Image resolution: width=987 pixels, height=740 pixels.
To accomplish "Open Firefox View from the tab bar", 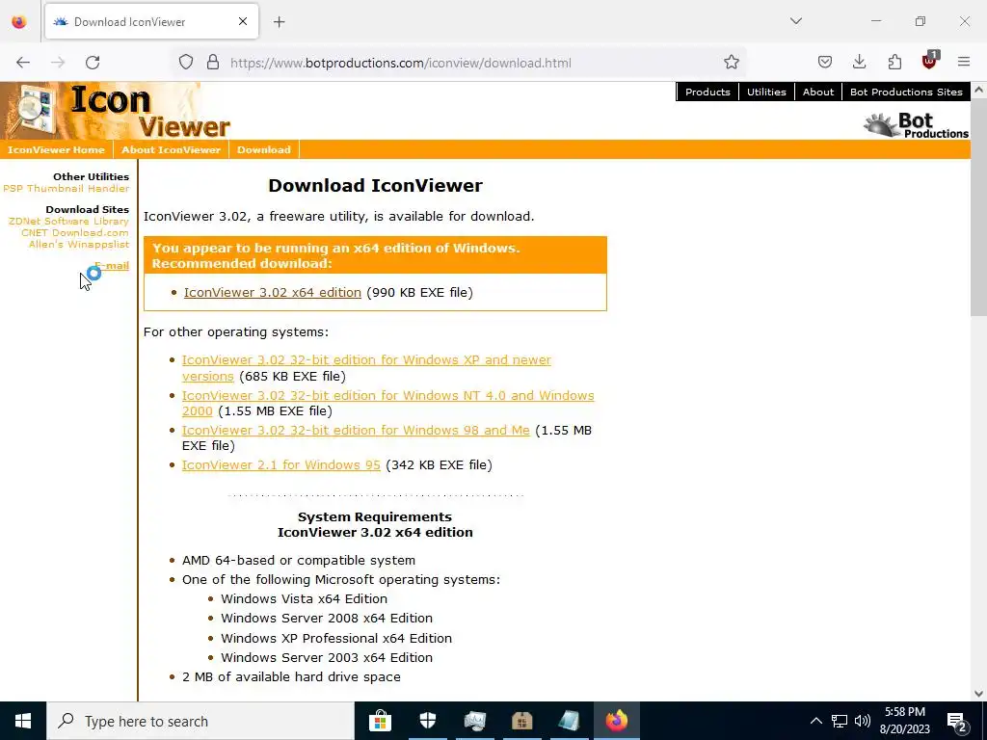I will (19, 22).
